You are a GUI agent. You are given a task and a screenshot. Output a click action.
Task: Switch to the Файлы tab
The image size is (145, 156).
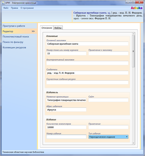pos(58,28)
